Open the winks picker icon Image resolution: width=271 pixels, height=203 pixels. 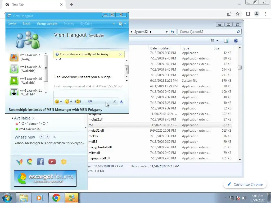tap(67, 101)
